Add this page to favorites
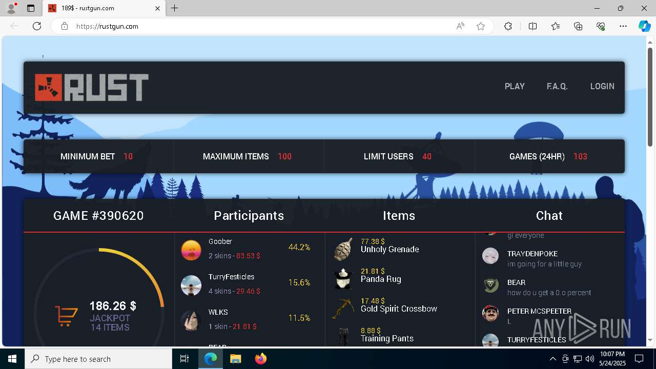The height and width of the screenshot is (369, 656). 481,26
